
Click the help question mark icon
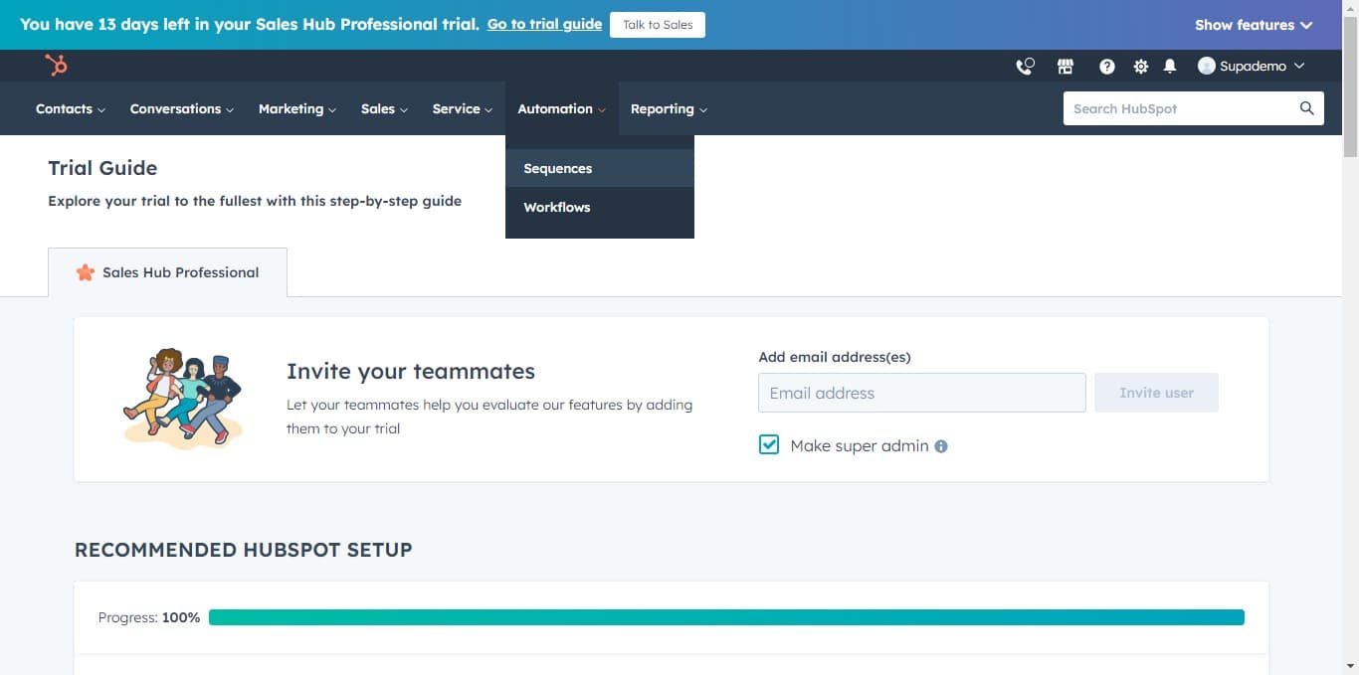click(x=1106, y=67)
